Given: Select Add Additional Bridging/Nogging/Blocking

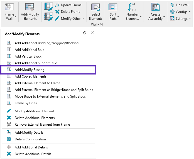Looking at the screenshot, I should pos(46,43).
